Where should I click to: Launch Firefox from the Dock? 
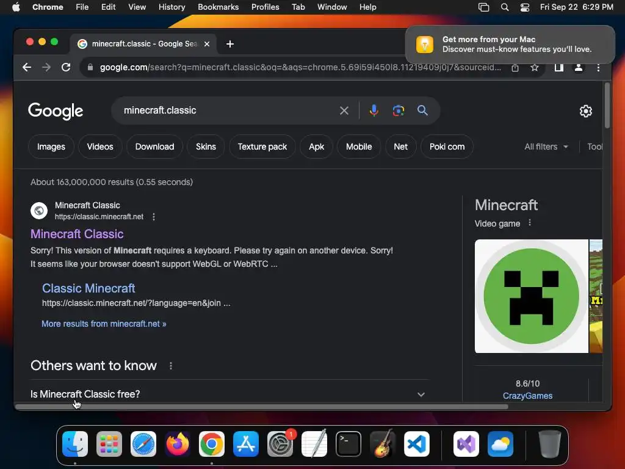(178, 444)
